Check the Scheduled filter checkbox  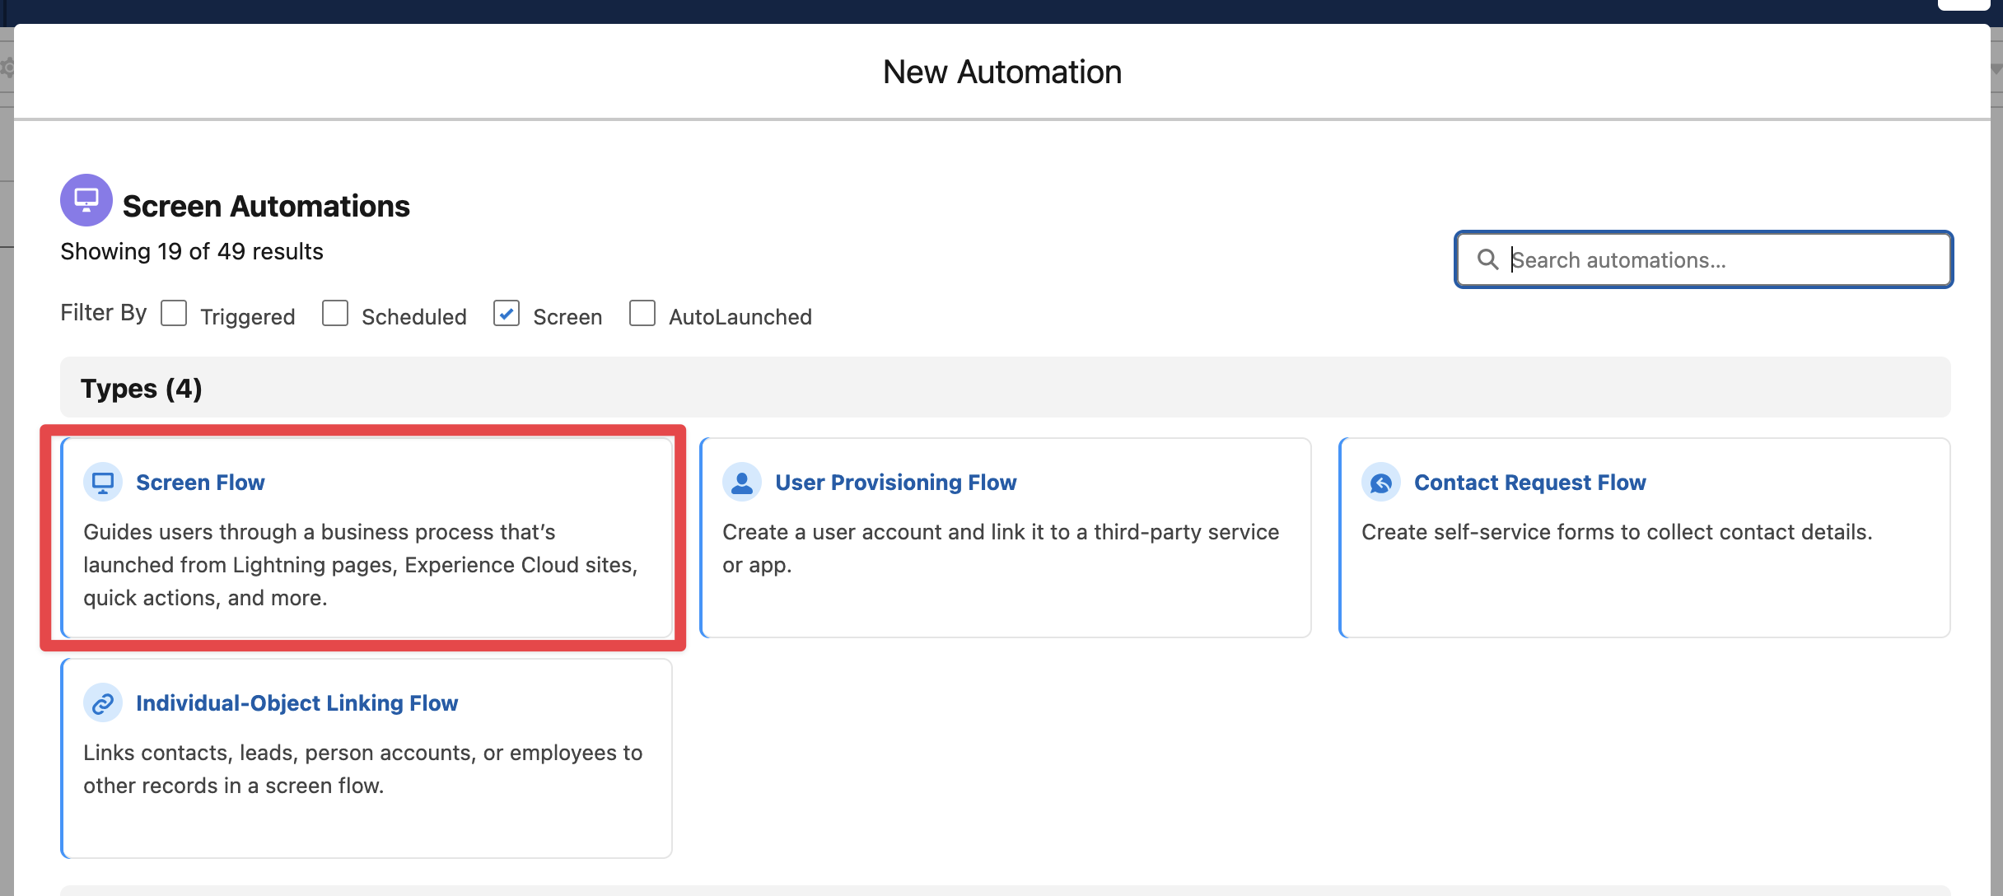[x=335, y=314]
